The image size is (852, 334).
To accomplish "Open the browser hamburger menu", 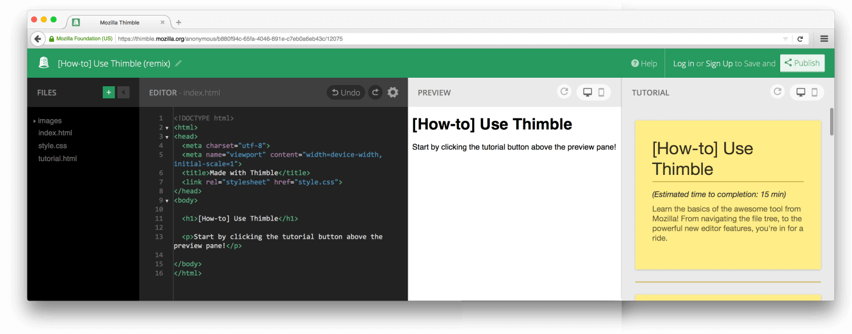I will click(x=824, y=38).
